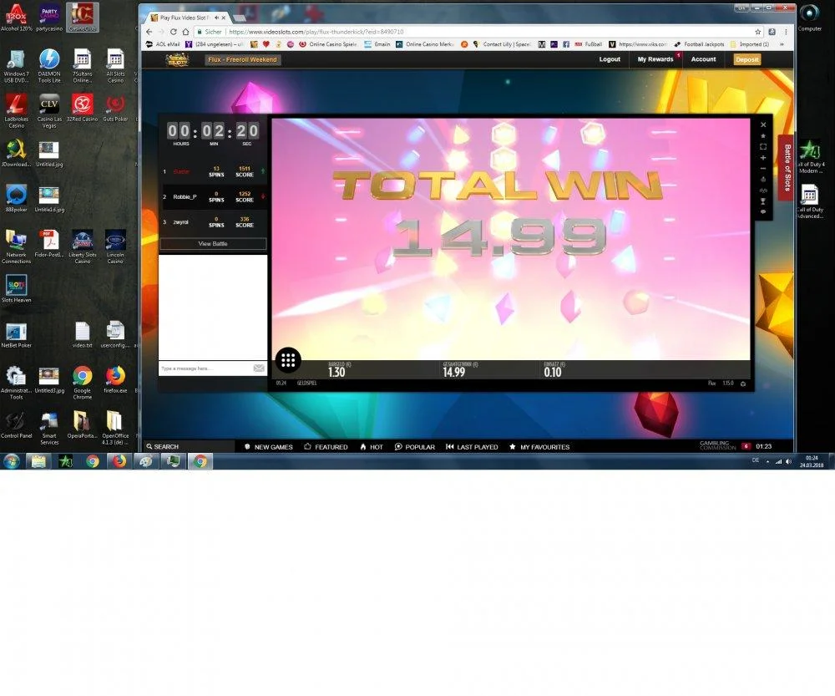Open Windows Start button
Screen dimensions: 835x696
11,461
